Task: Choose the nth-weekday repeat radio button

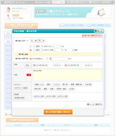Action: pyautogui.click(x=31, y=50)
